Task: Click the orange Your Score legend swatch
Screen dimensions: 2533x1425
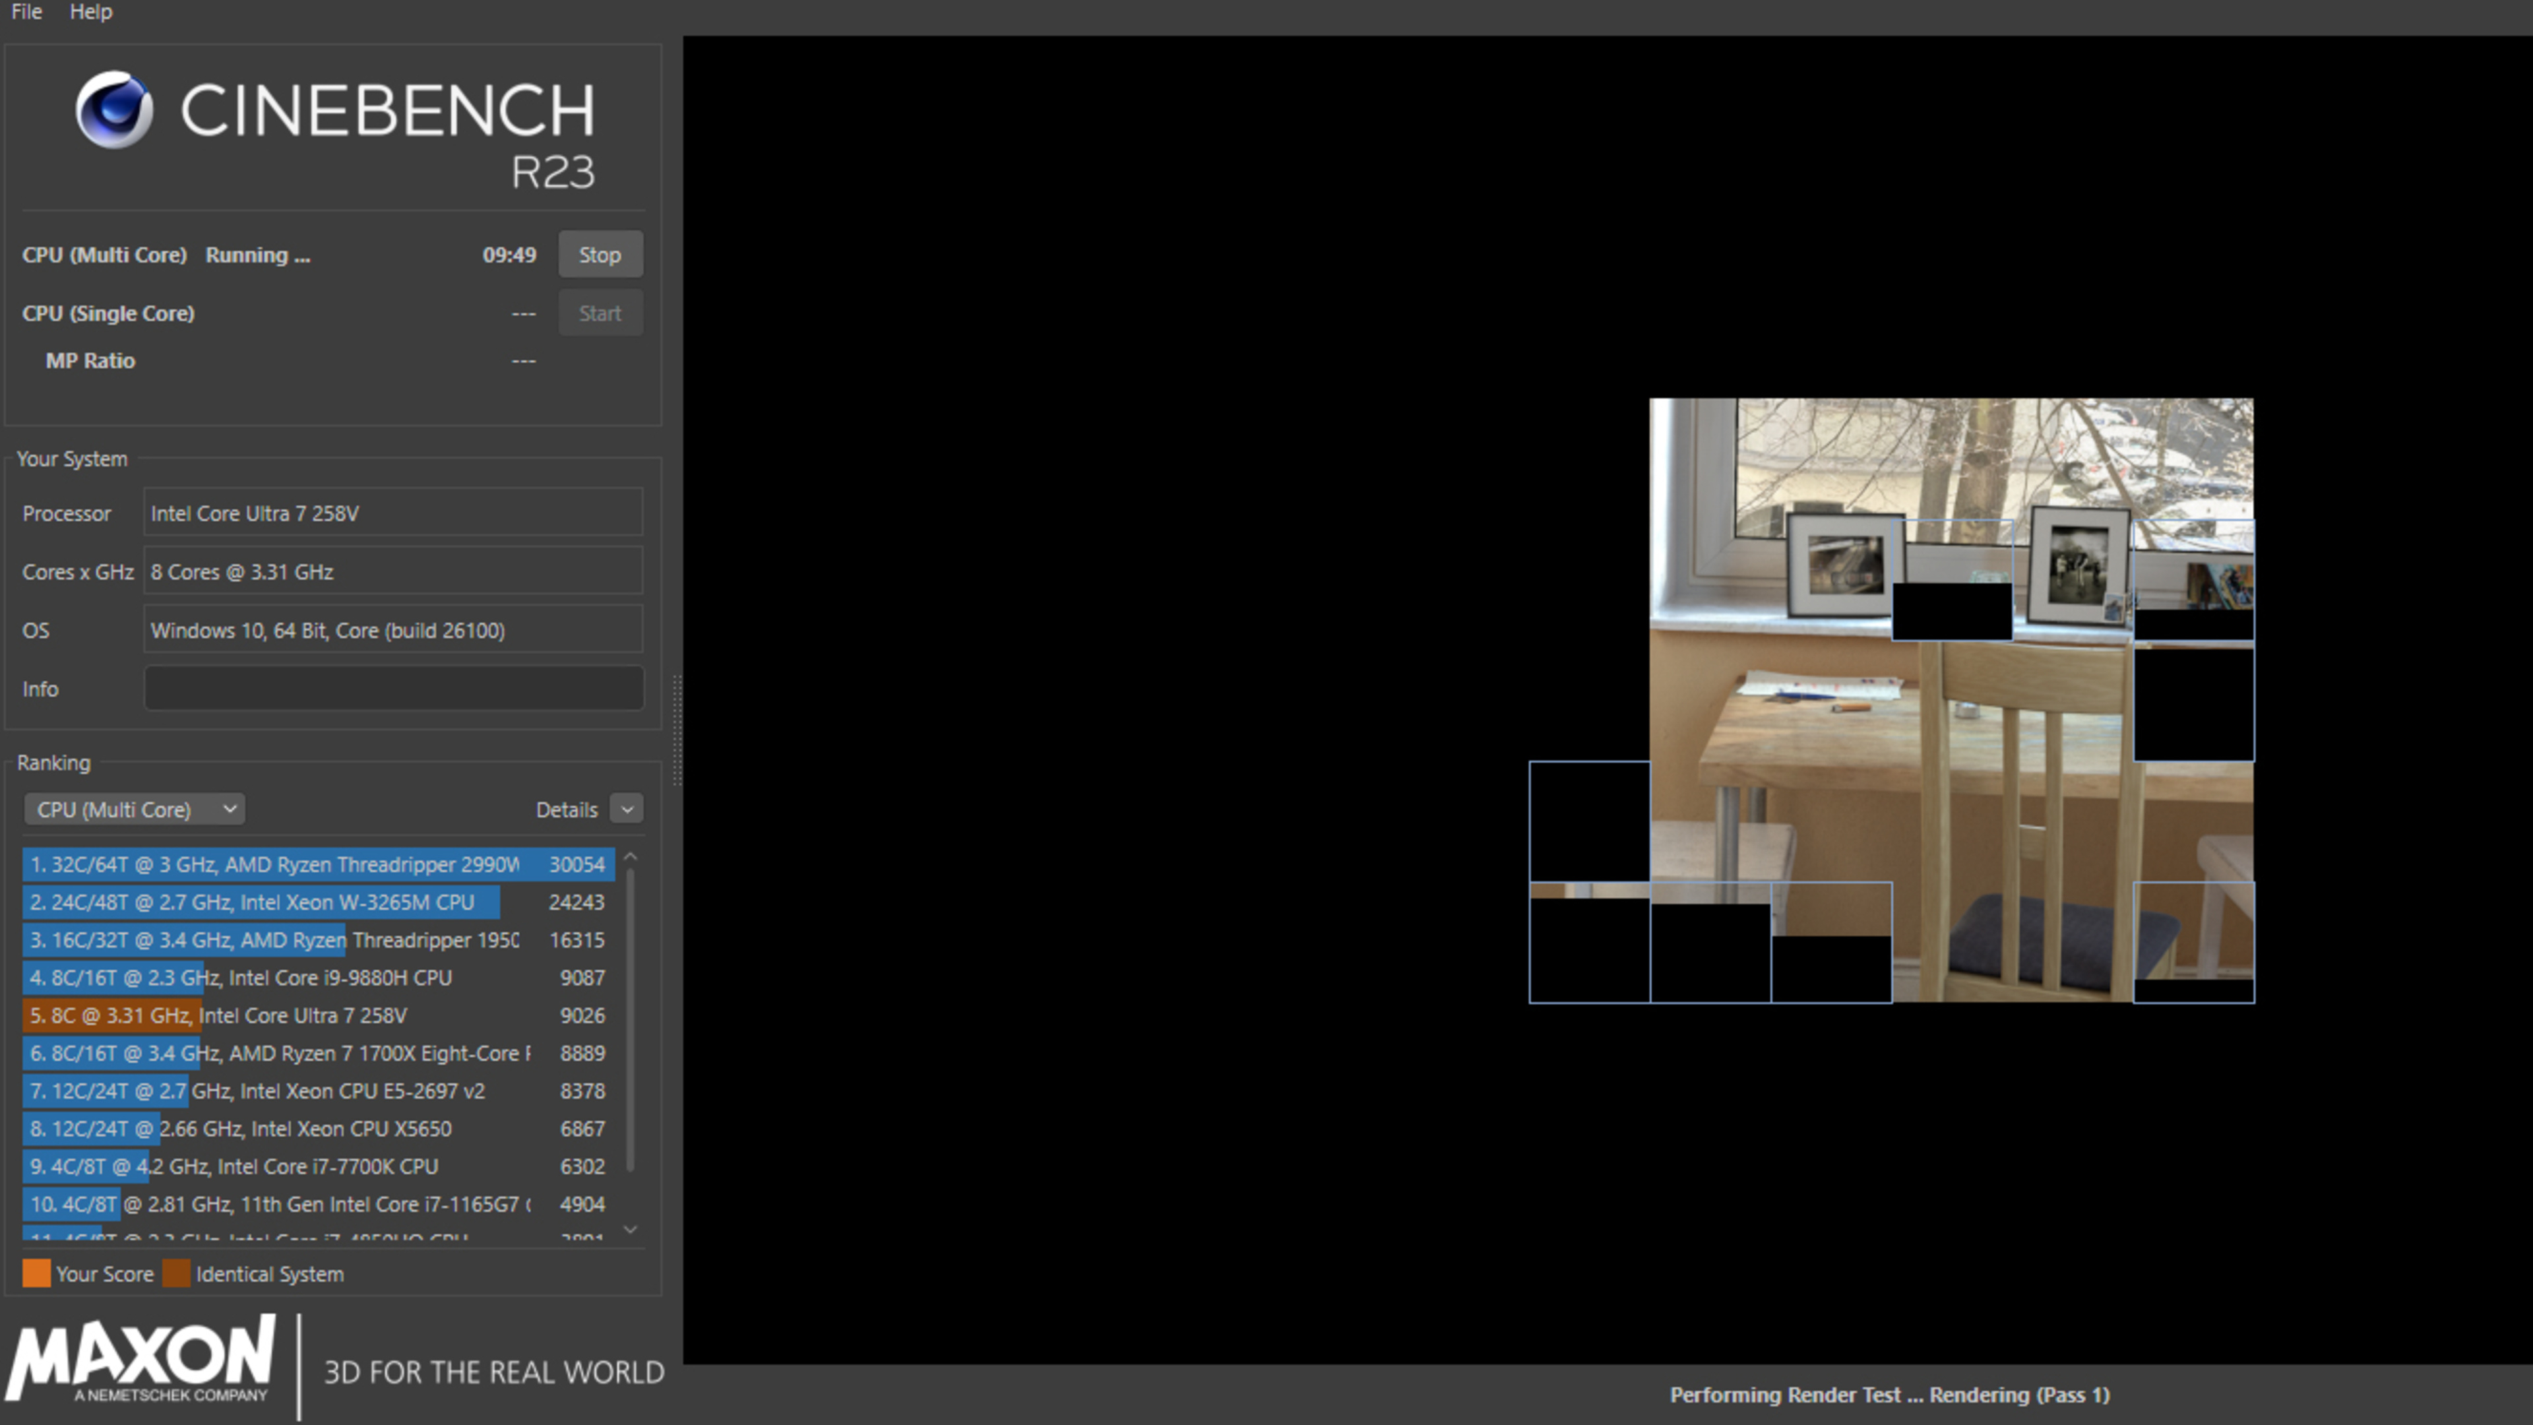Action: (x=36, y=1273)
